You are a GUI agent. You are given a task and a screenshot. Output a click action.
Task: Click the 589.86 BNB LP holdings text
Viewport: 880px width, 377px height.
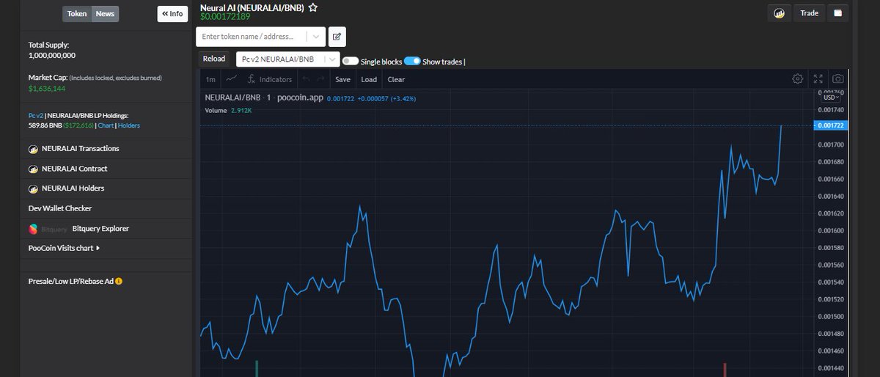[x=45, y=125]
